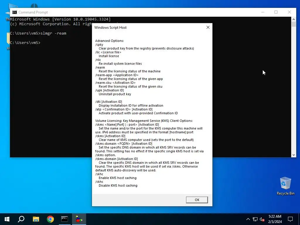
Task: Show hidden system tray icons
Action: tap(248, 219)
